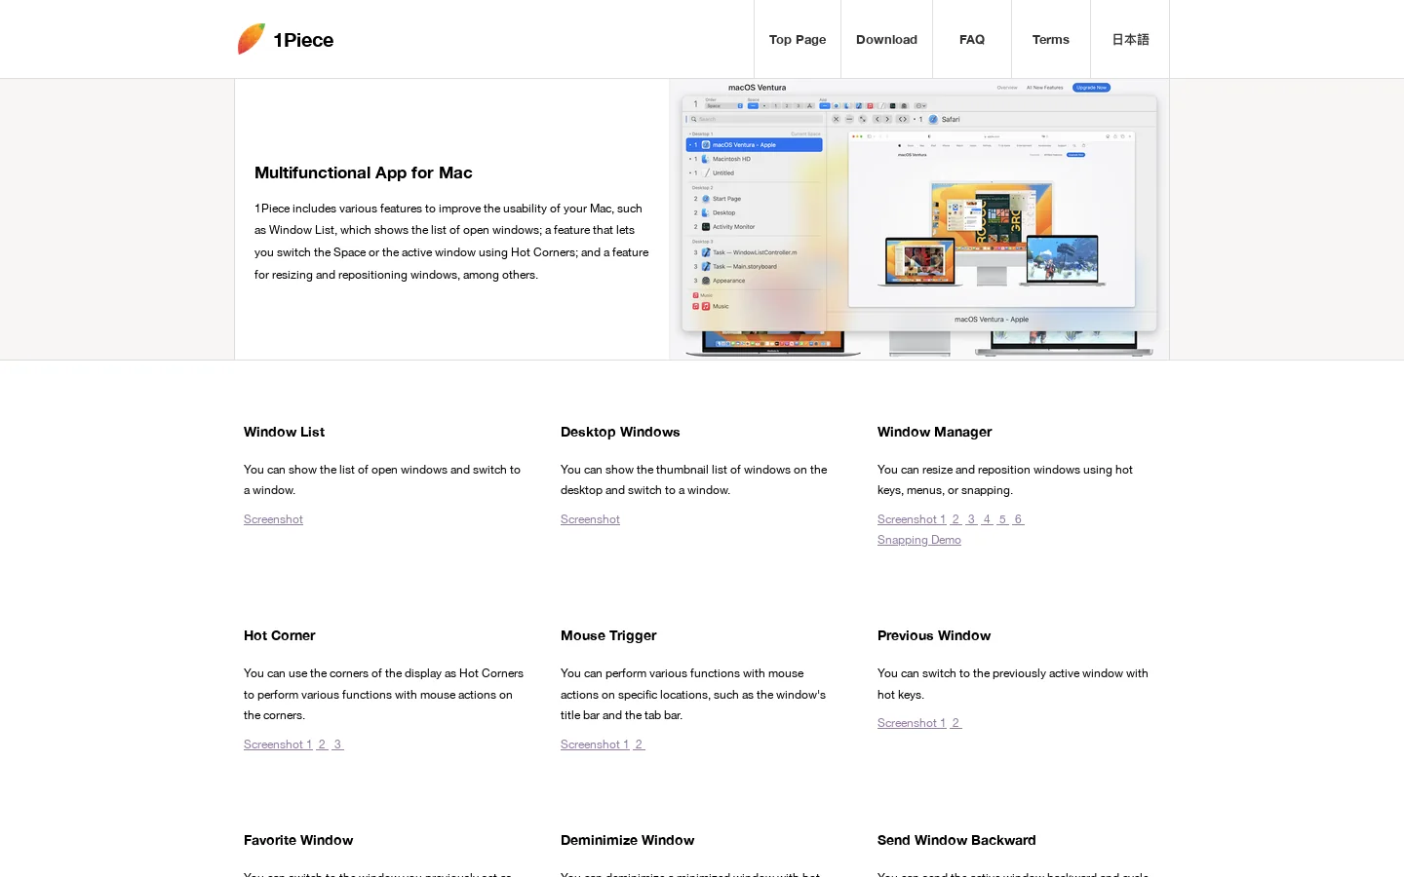Click the 1Piece site title text
The width and height of the screenshot is (1404, 877).
tap(303, 40)
